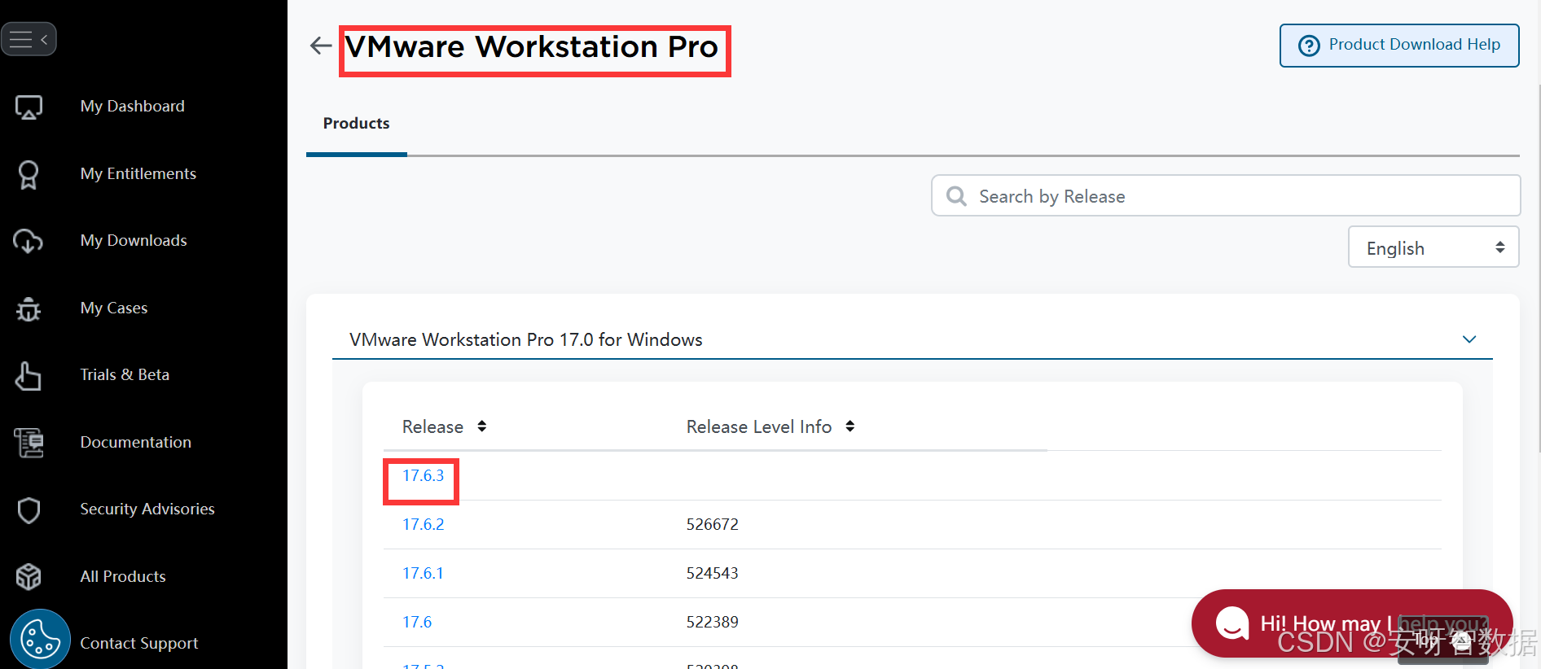Viewport: 1541px width, 669px height.
Task: Open cookie settings round icon
Action: tap(40, 639)
